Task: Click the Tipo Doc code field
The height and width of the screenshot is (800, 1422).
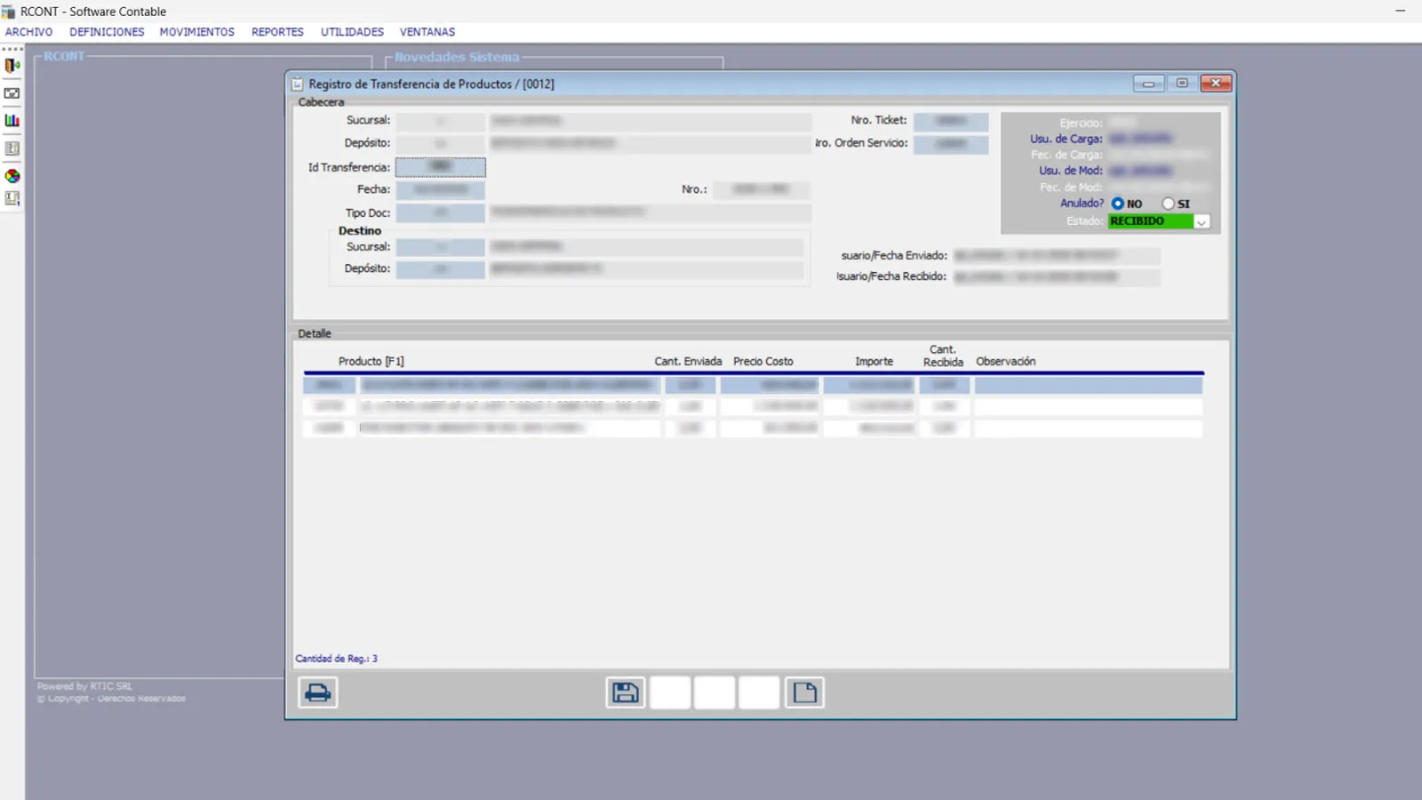Action: point(441,213)
